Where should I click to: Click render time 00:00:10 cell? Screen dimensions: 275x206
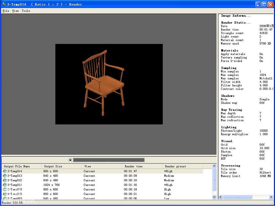click(x=130, y=180)
